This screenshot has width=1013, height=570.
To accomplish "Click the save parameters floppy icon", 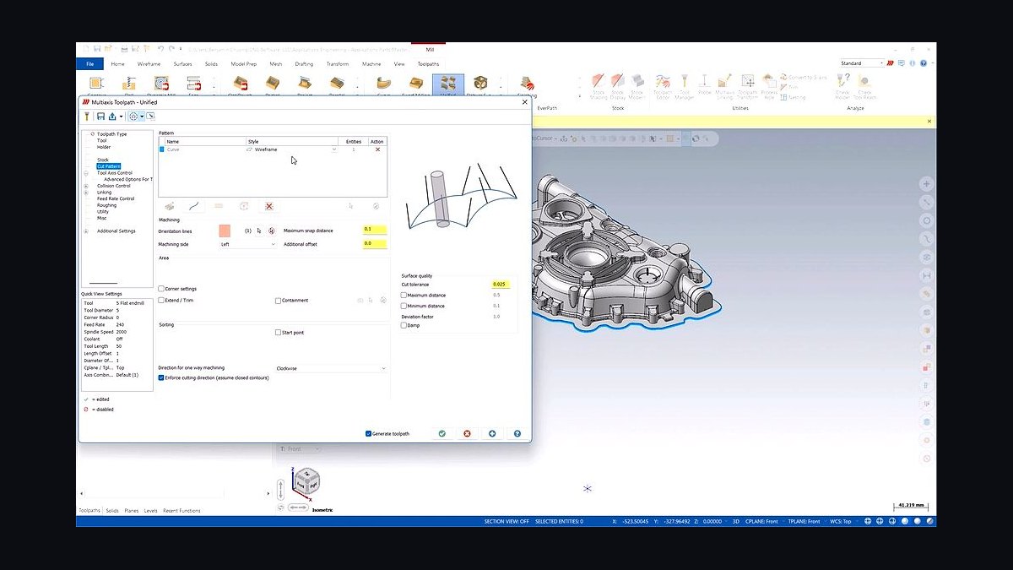I will tap(100, 116).
